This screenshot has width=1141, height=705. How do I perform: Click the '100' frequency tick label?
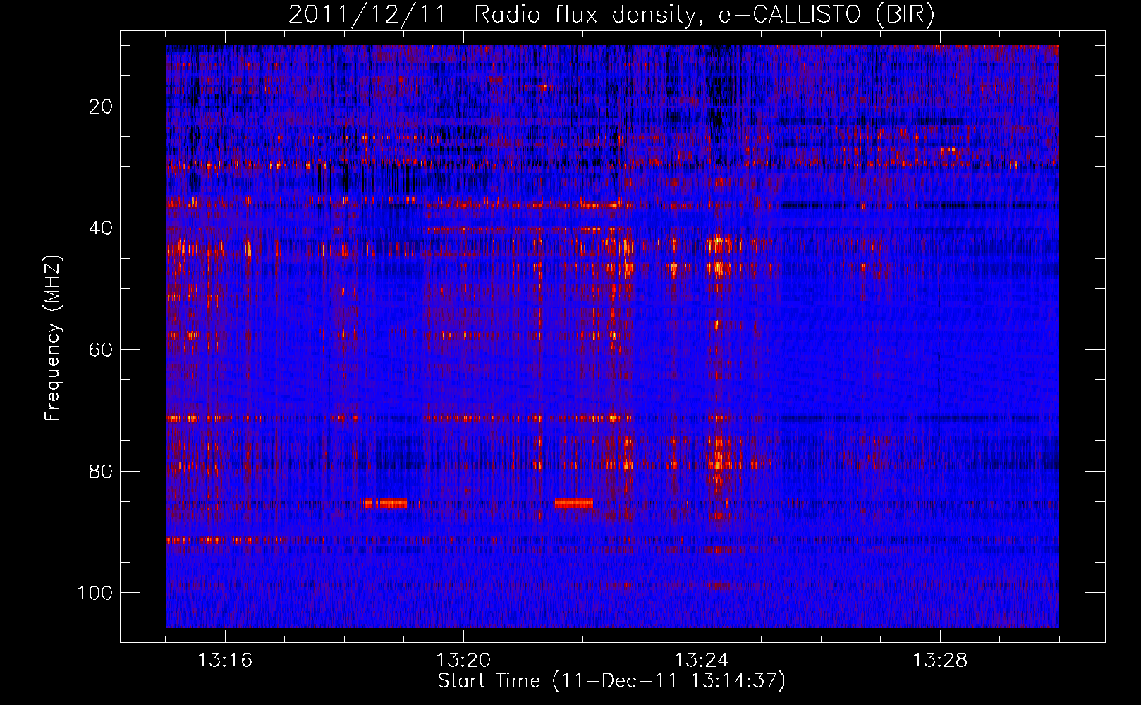(x=95, y=593)
